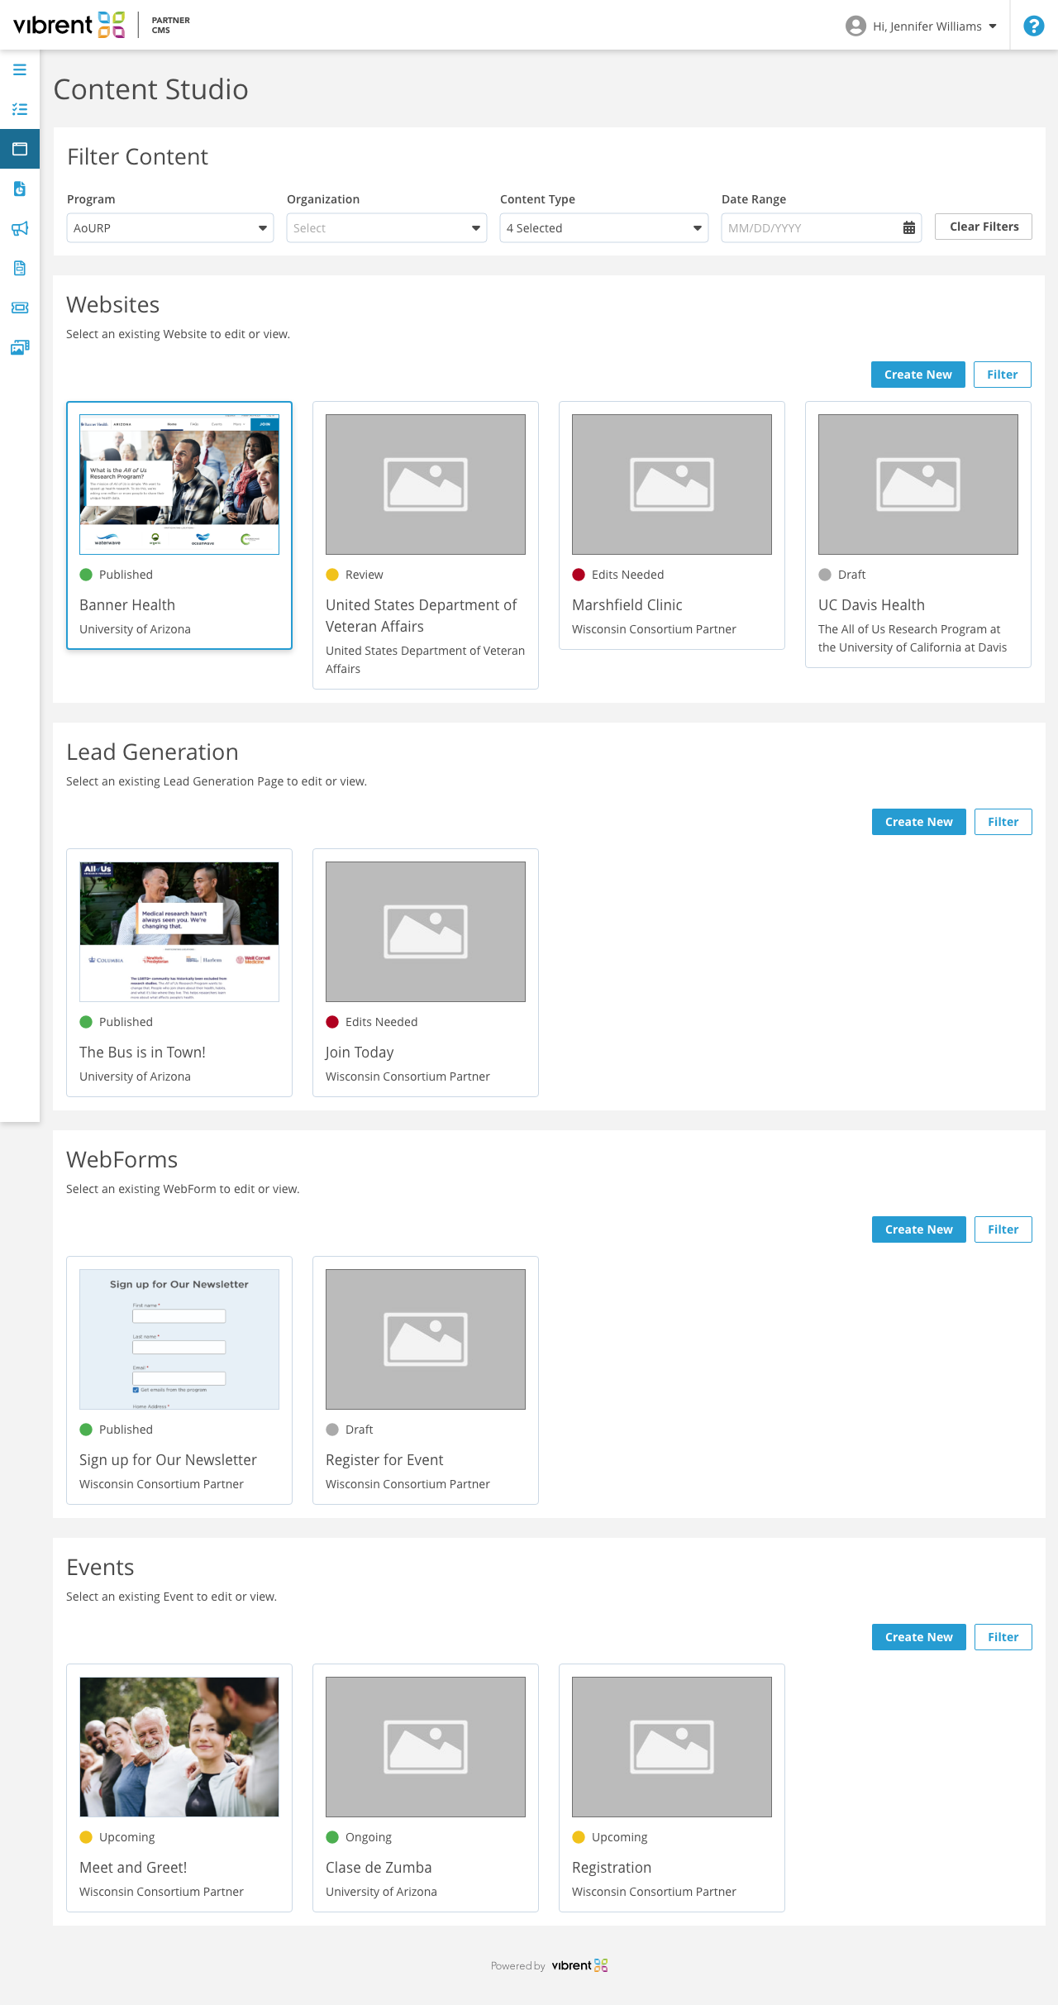Expand the Jennifer Williams user menu
The image size is (1058, 2005).
pyautogui.click(x=935, y=26)
